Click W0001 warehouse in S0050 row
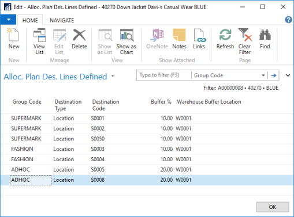Viewport: 294px width, 217px height. (183, 139)
